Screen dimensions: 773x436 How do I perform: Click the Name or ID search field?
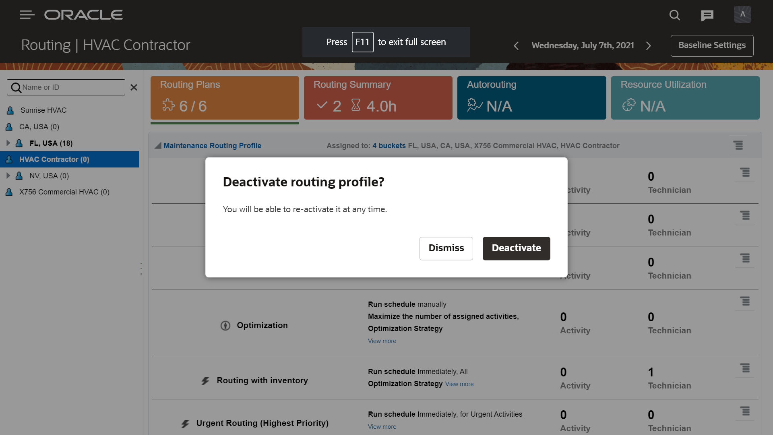tap(70, 87)
